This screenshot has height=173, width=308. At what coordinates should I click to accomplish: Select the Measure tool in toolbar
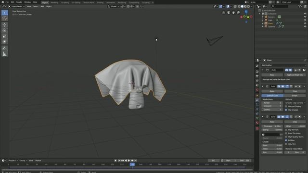(x=4, y=54)
